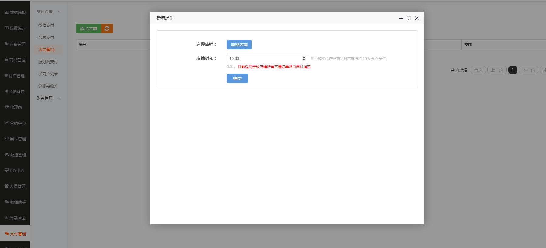Collapse the 支付设置 submenu group
Viewport: 546px width, 248px height.
[x=49, y=12]
